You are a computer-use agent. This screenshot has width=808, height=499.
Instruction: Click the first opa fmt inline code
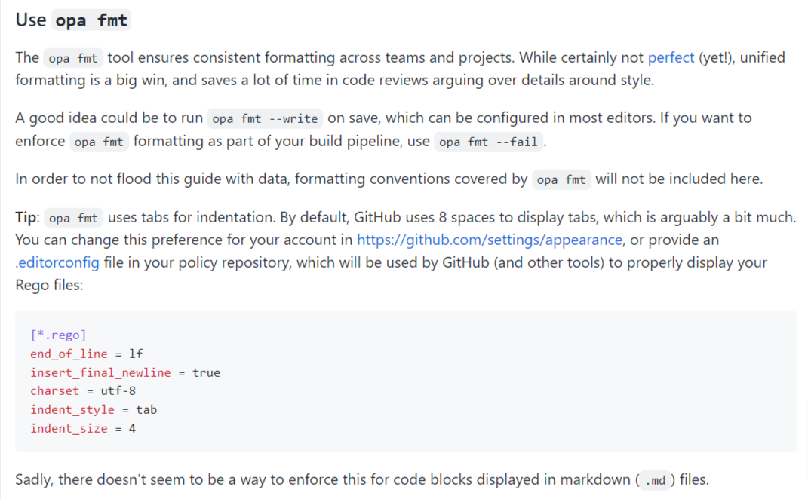pos(72,57)
